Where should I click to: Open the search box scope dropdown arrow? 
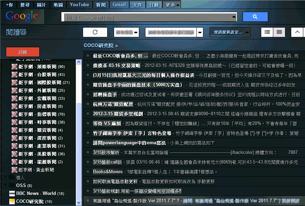[x=234, y=17]
